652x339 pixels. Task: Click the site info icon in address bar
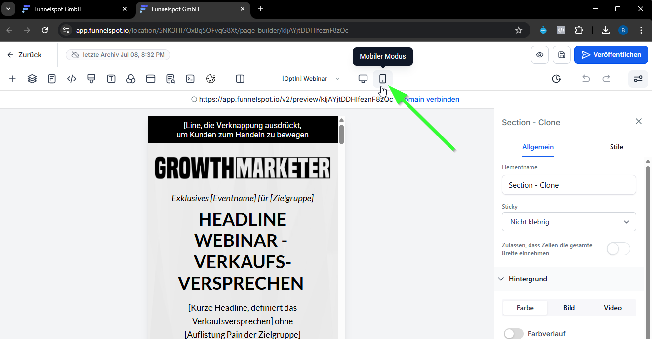pos(66,30)
